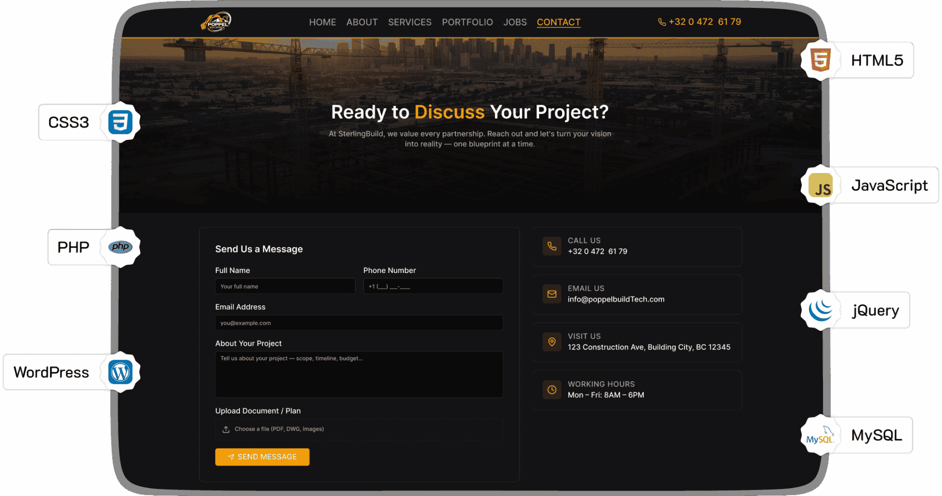Image resolution: width=942 pixels, height=496 pixels.
Task: Click the HTML5 shield icon
Action: pyautogui.click(x=820, y=60)
